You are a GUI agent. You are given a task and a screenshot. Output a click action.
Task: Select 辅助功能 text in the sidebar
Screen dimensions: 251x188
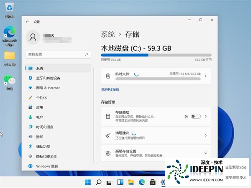pos(43,147)
